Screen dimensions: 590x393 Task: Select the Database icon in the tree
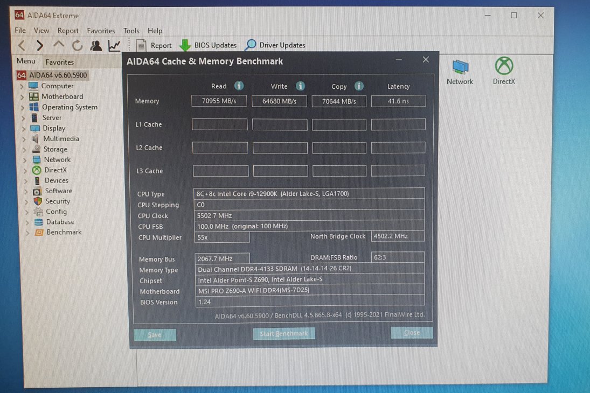[x=38, y=222]
